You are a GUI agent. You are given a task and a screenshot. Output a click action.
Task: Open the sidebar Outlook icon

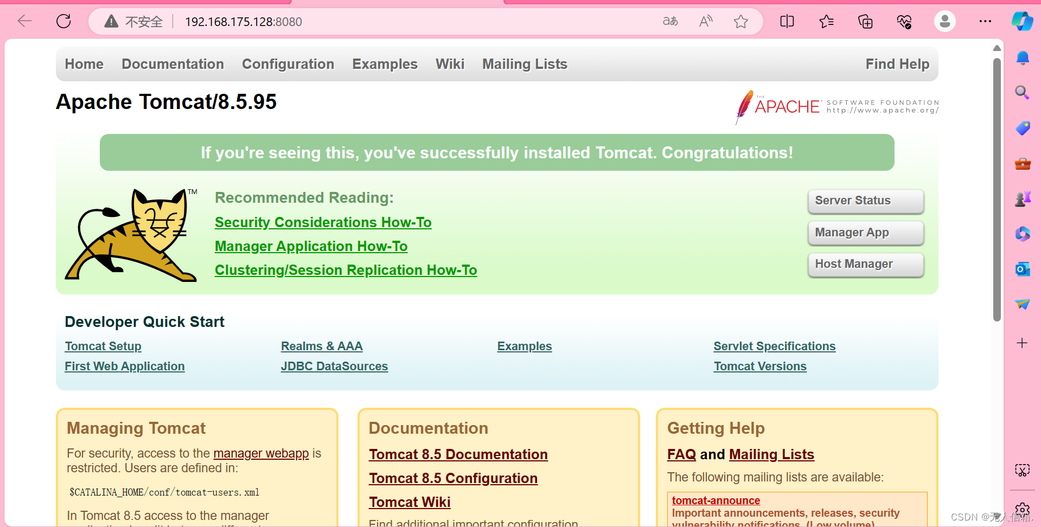pos(1023,269)
